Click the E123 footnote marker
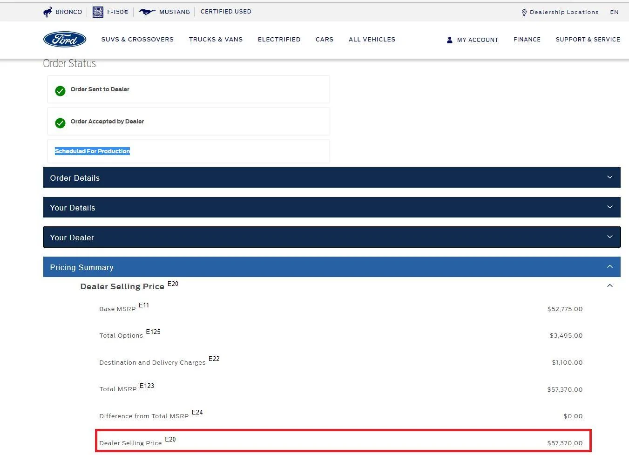This screenshot has height=455, width=629. 147,386
